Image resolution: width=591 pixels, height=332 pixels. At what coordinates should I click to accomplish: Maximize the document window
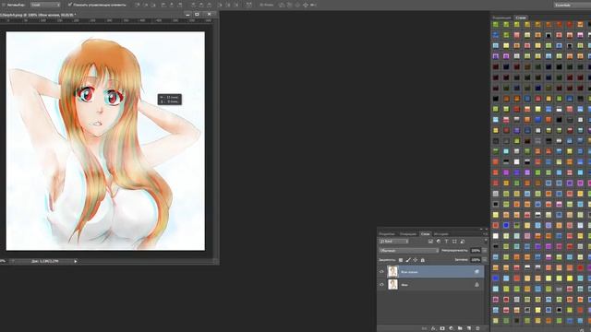click(x=197, y=15)
